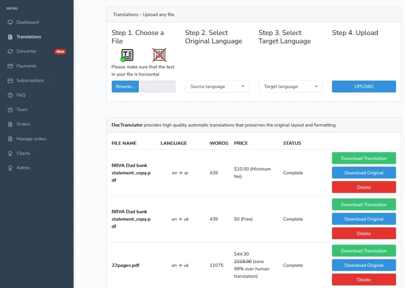Click the Charts icon in sidebar
The width and height of the screenshot is (405, 288).
(x=11, y=153)
